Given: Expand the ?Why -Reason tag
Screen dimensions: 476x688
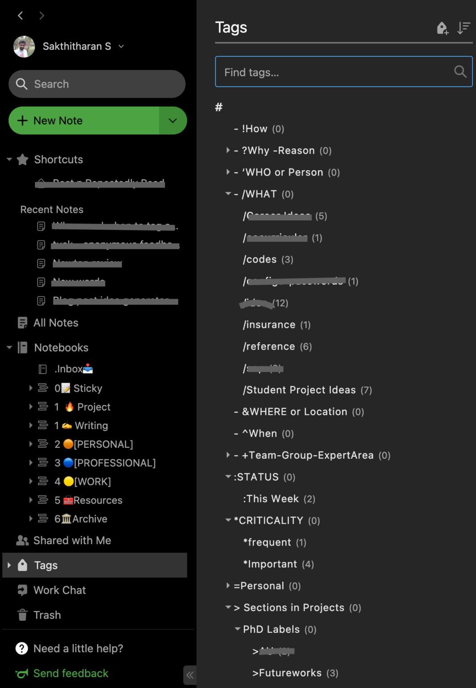Looking at the screenshot, I should (228, 150).
